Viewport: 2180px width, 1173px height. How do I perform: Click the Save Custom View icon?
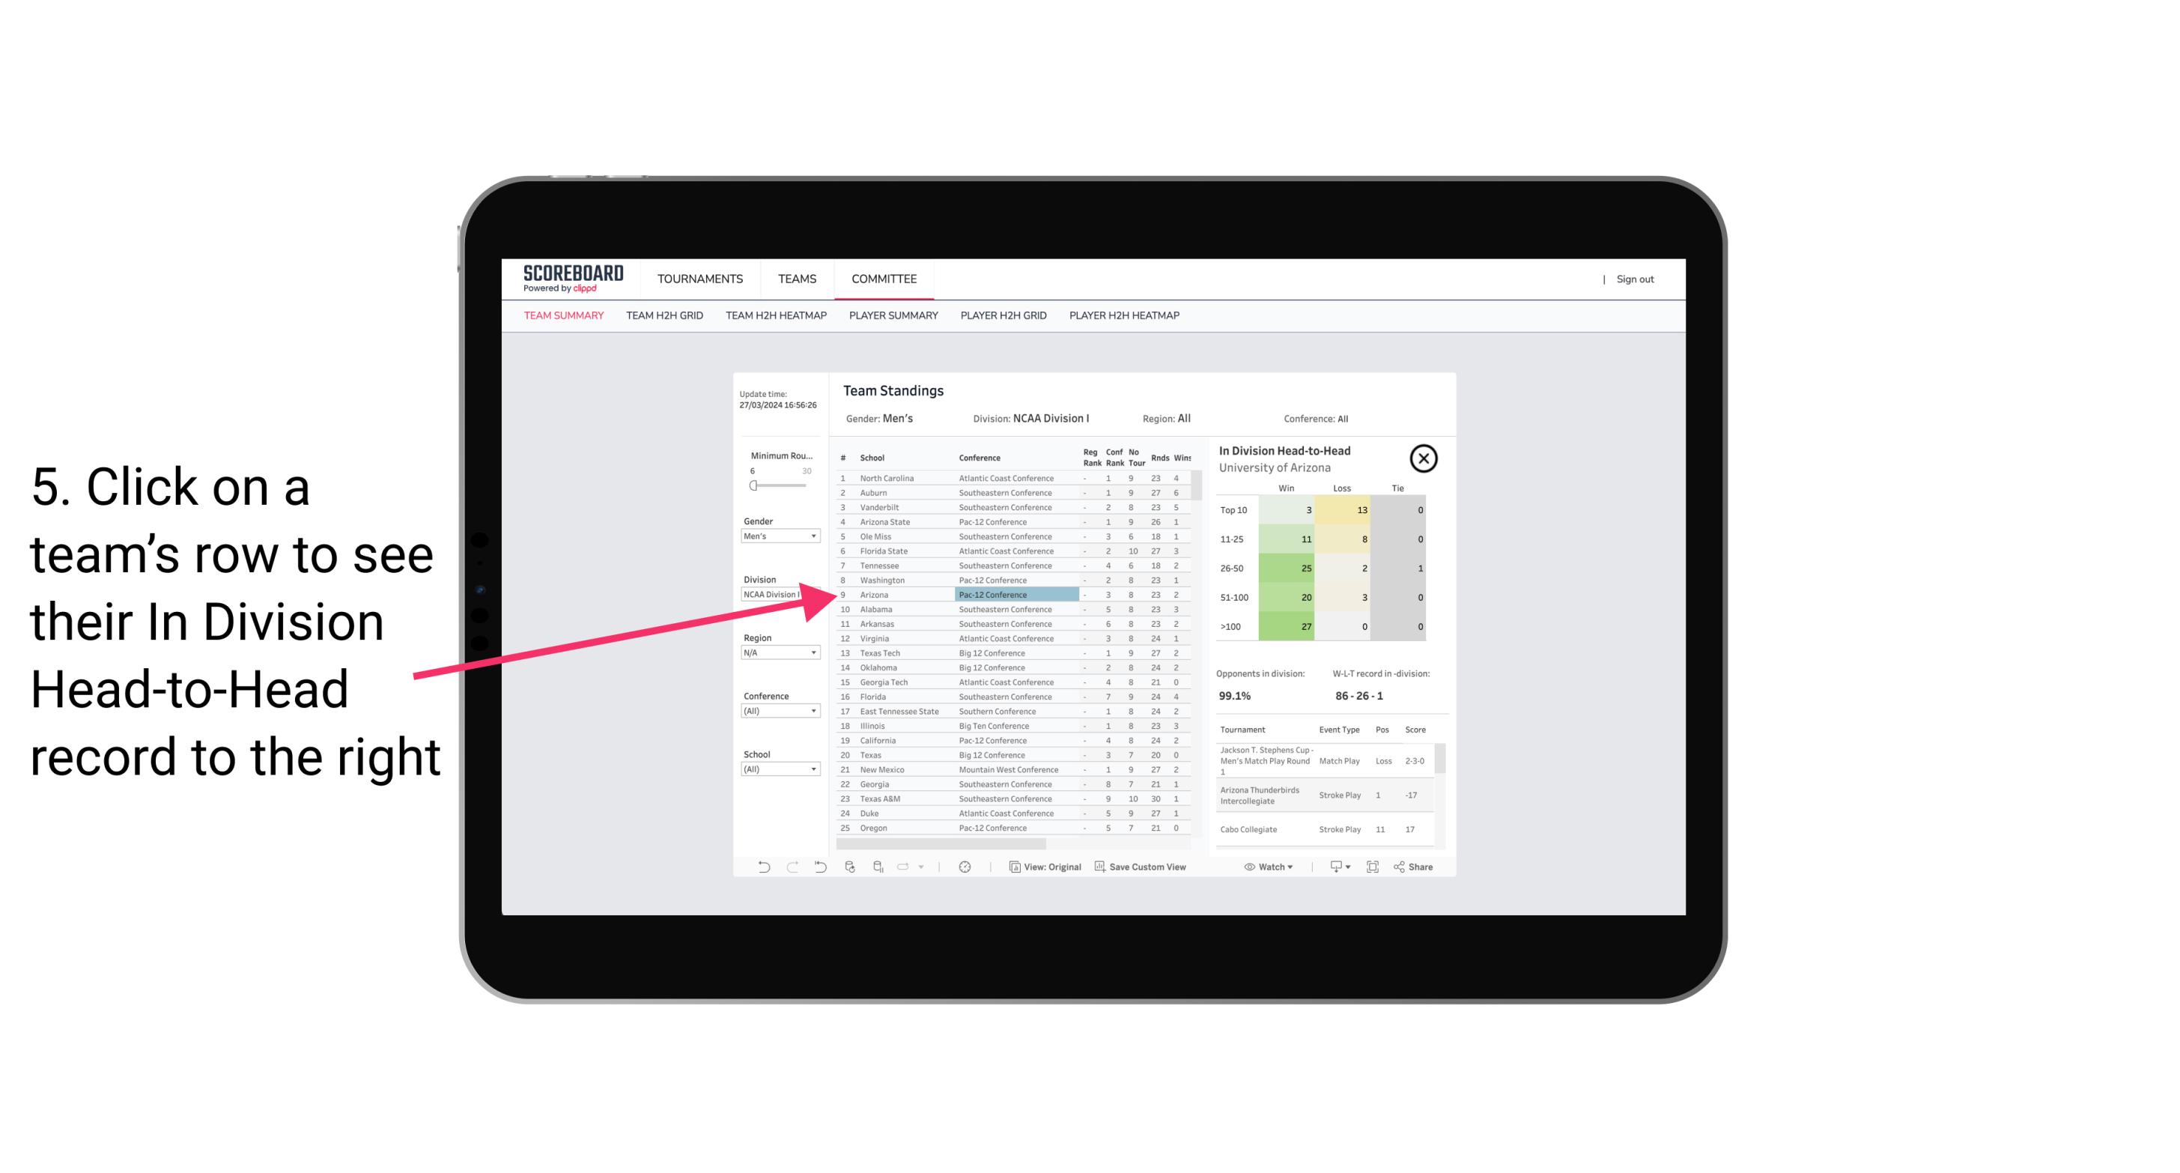coord(1099,868)
